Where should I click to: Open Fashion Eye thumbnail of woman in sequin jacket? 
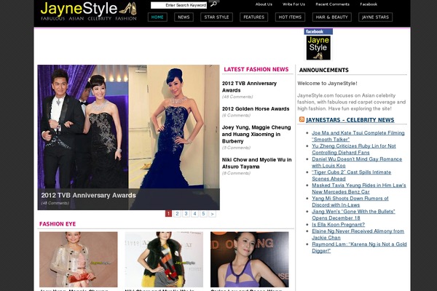[79, 259]
